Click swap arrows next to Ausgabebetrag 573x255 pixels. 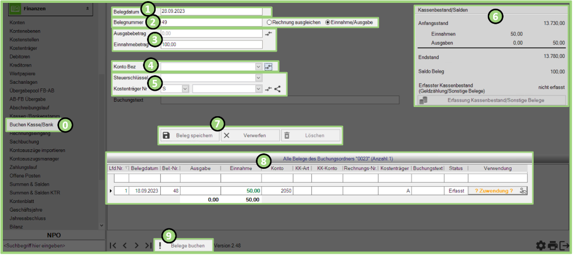268,34
